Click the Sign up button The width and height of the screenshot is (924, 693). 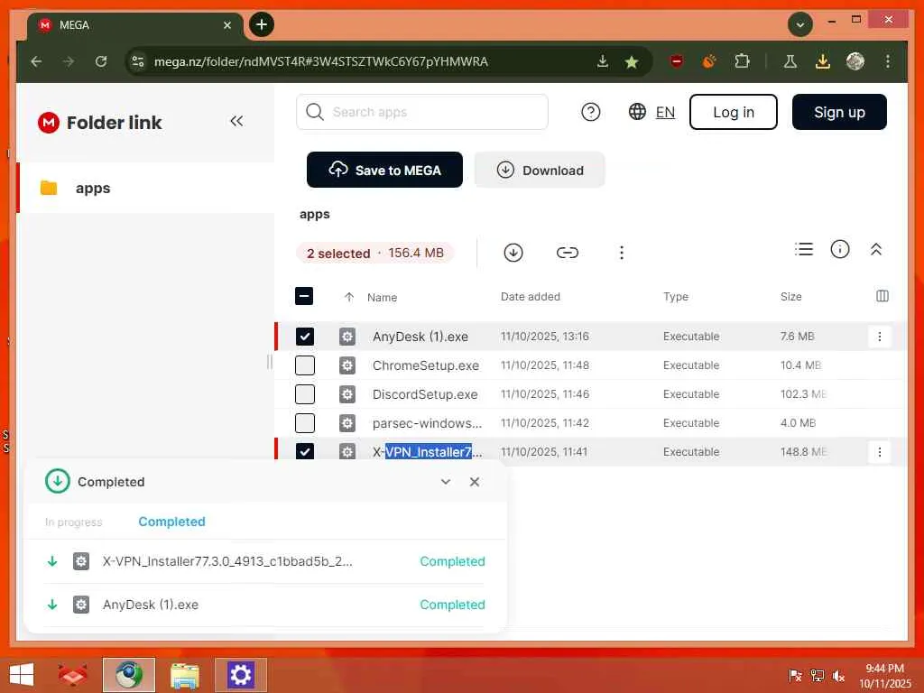click(839, 112)
